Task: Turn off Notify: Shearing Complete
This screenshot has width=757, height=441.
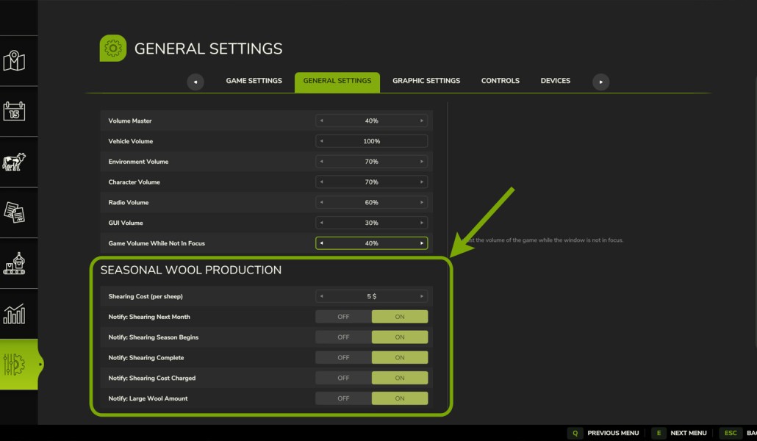Action: (343, 357)
